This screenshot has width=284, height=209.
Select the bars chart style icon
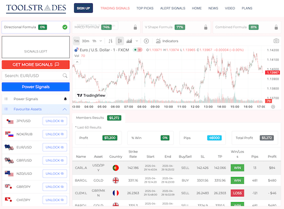tap(111, 41)
